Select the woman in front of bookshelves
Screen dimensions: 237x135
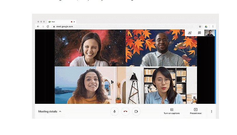click(161, 85)
